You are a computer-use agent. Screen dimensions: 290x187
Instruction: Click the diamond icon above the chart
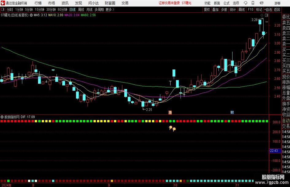[262, 15]
